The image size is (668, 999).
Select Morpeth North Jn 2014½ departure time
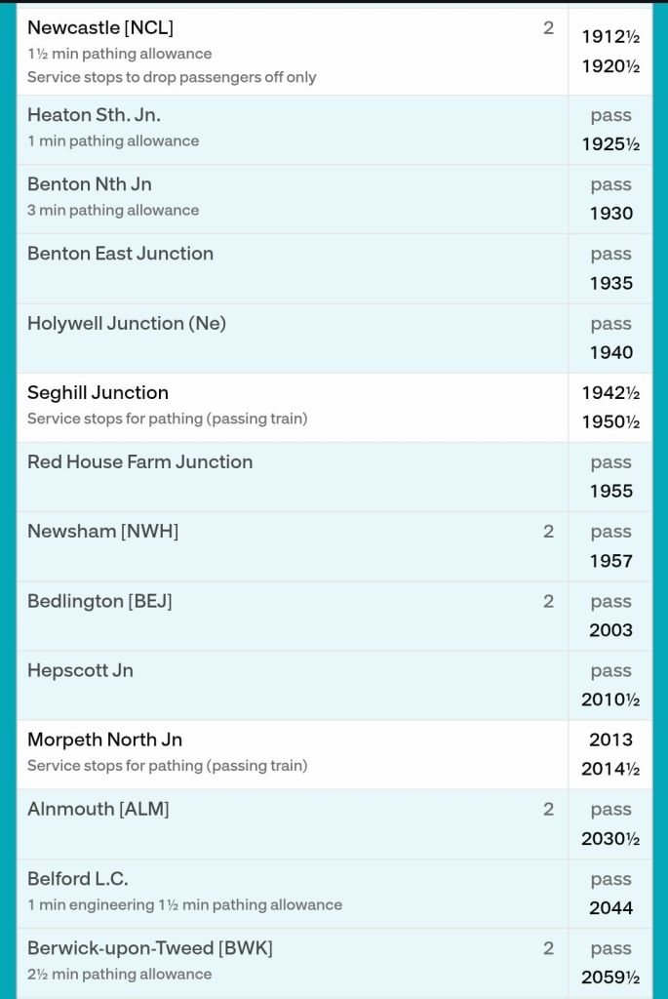point(610,770)
